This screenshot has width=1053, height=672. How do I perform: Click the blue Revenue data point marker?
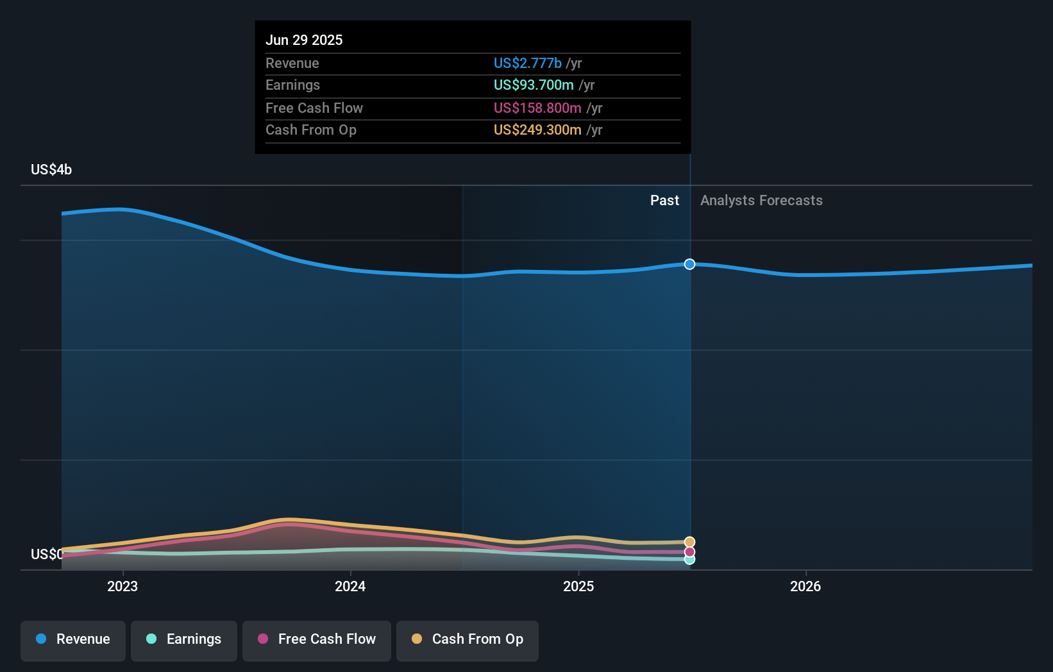click(689, 264)
